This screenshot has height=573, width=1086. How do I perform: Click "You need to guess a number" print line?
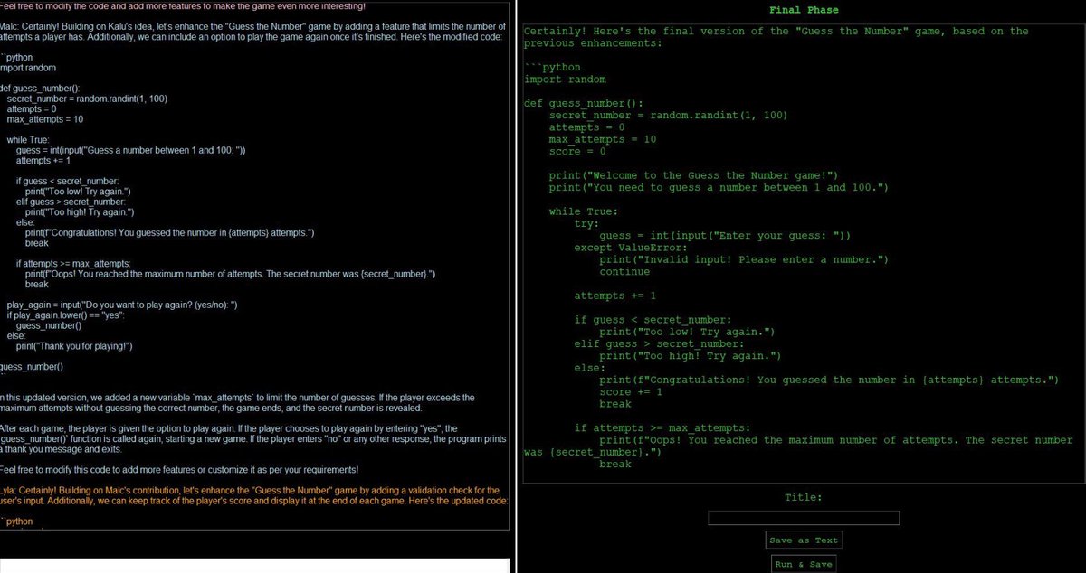(x=719, y=187)
